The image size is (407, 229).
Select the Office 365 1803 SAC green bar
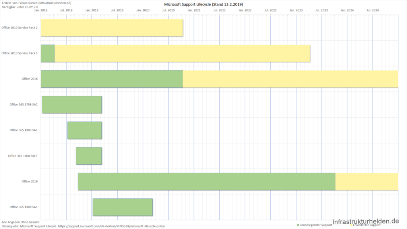(85, 130)
